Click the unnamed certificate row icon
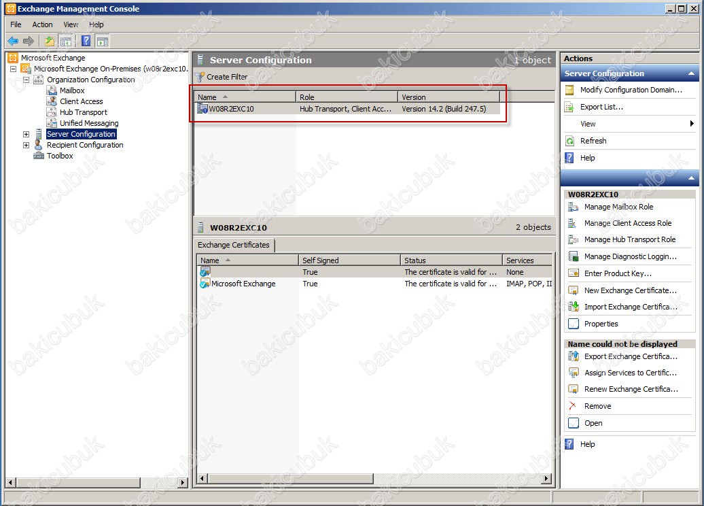Screen dimensions: 704x506 tap(205, 272)
